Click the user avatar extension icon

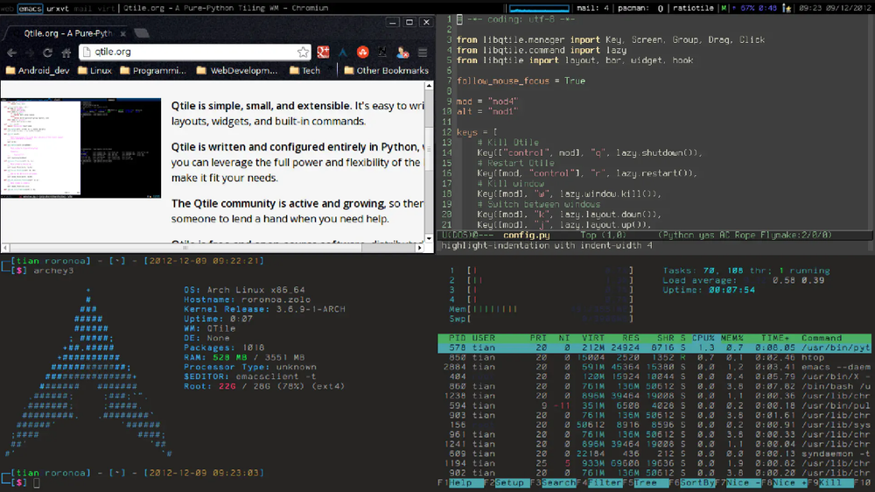[402, 52]
